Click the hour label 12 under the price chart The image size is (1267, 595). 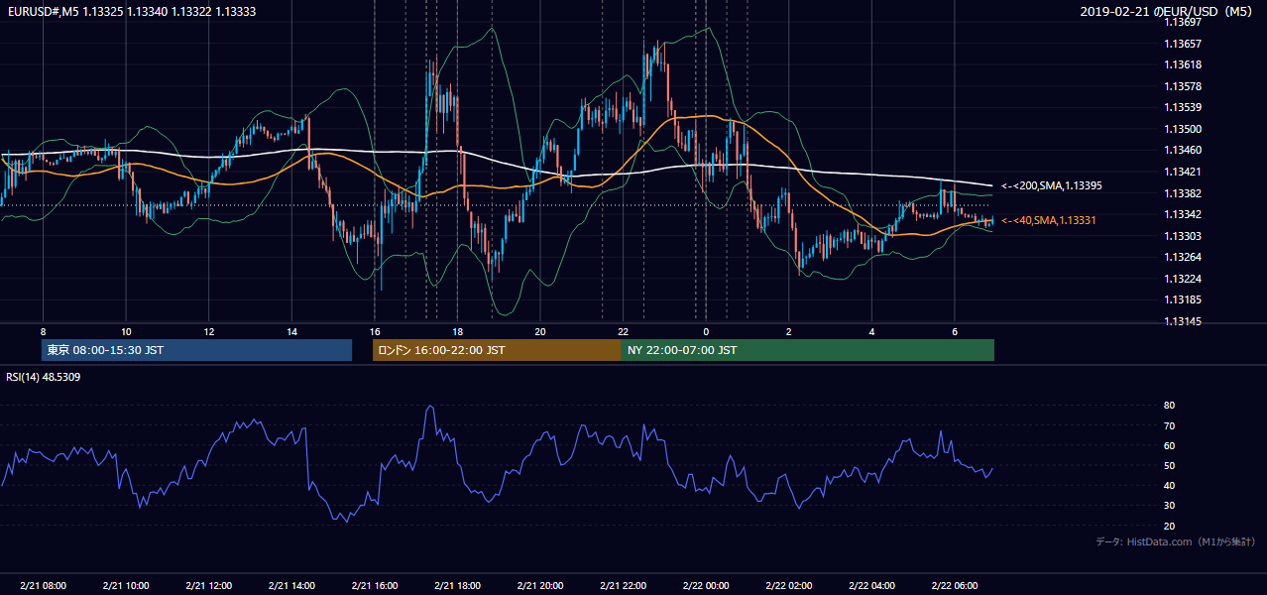click(x=208, y=331)
